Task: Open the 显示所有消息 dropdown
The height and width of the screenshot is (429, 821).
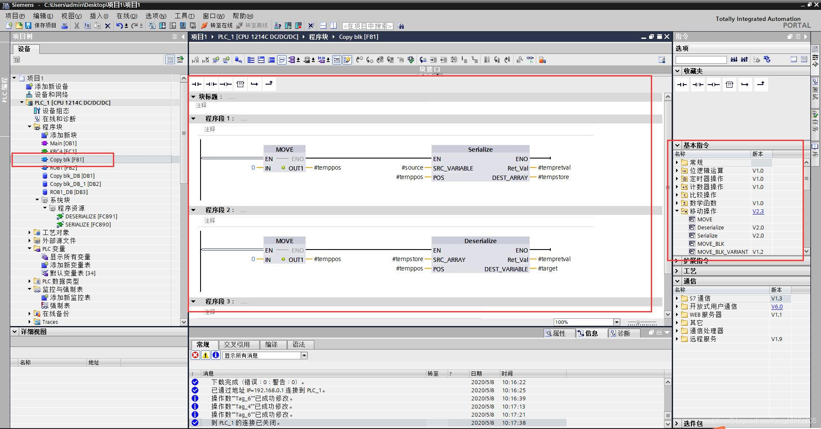Action: click(x=304, y=356)
